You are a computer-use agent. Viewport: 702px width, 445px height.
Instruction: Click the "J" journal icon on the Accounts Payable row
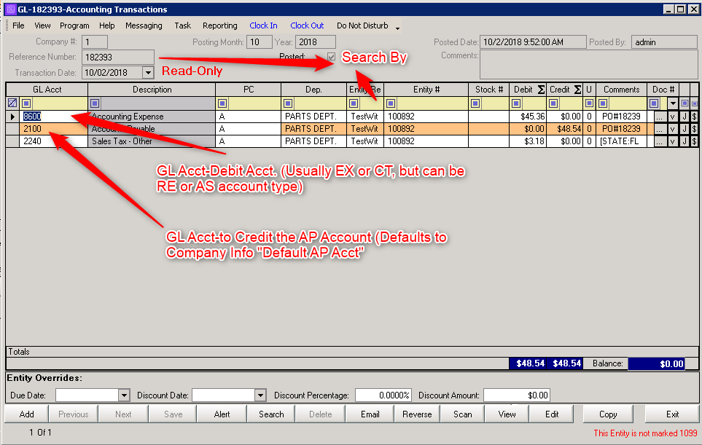click(x=685, y=129)
